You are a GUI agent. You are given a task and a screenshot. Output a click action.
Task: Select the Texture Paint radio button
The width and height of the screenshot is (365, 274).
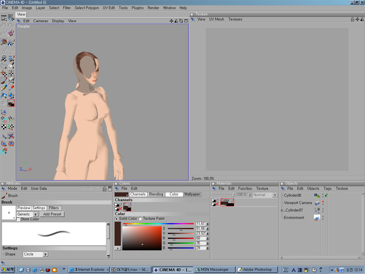(141, 219)
